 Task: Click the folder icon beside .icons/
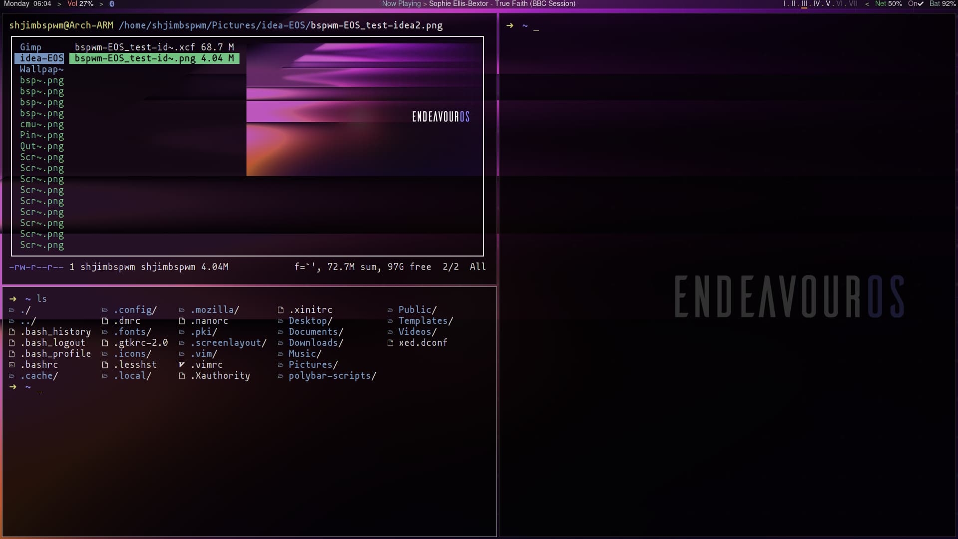(105, 354)
